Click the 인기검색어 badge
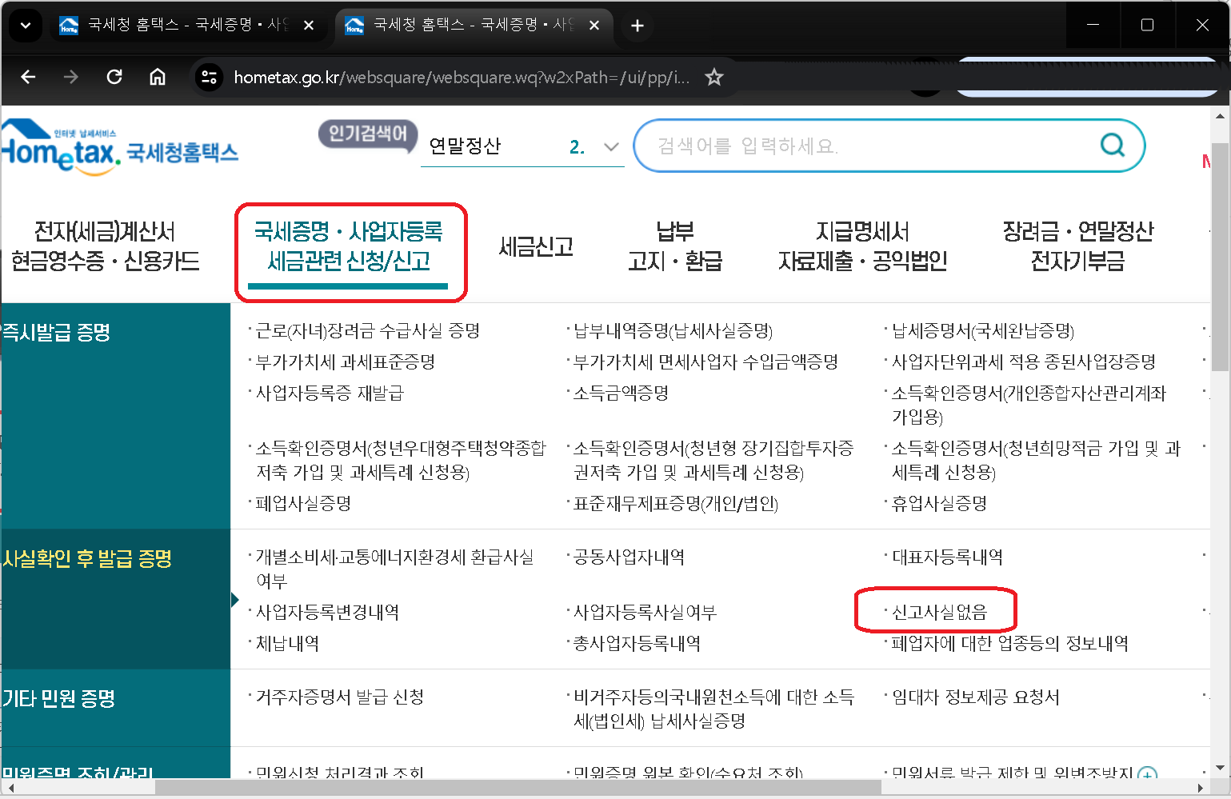Viewport: 1231px width, 799px height. [x=368, y=134]
